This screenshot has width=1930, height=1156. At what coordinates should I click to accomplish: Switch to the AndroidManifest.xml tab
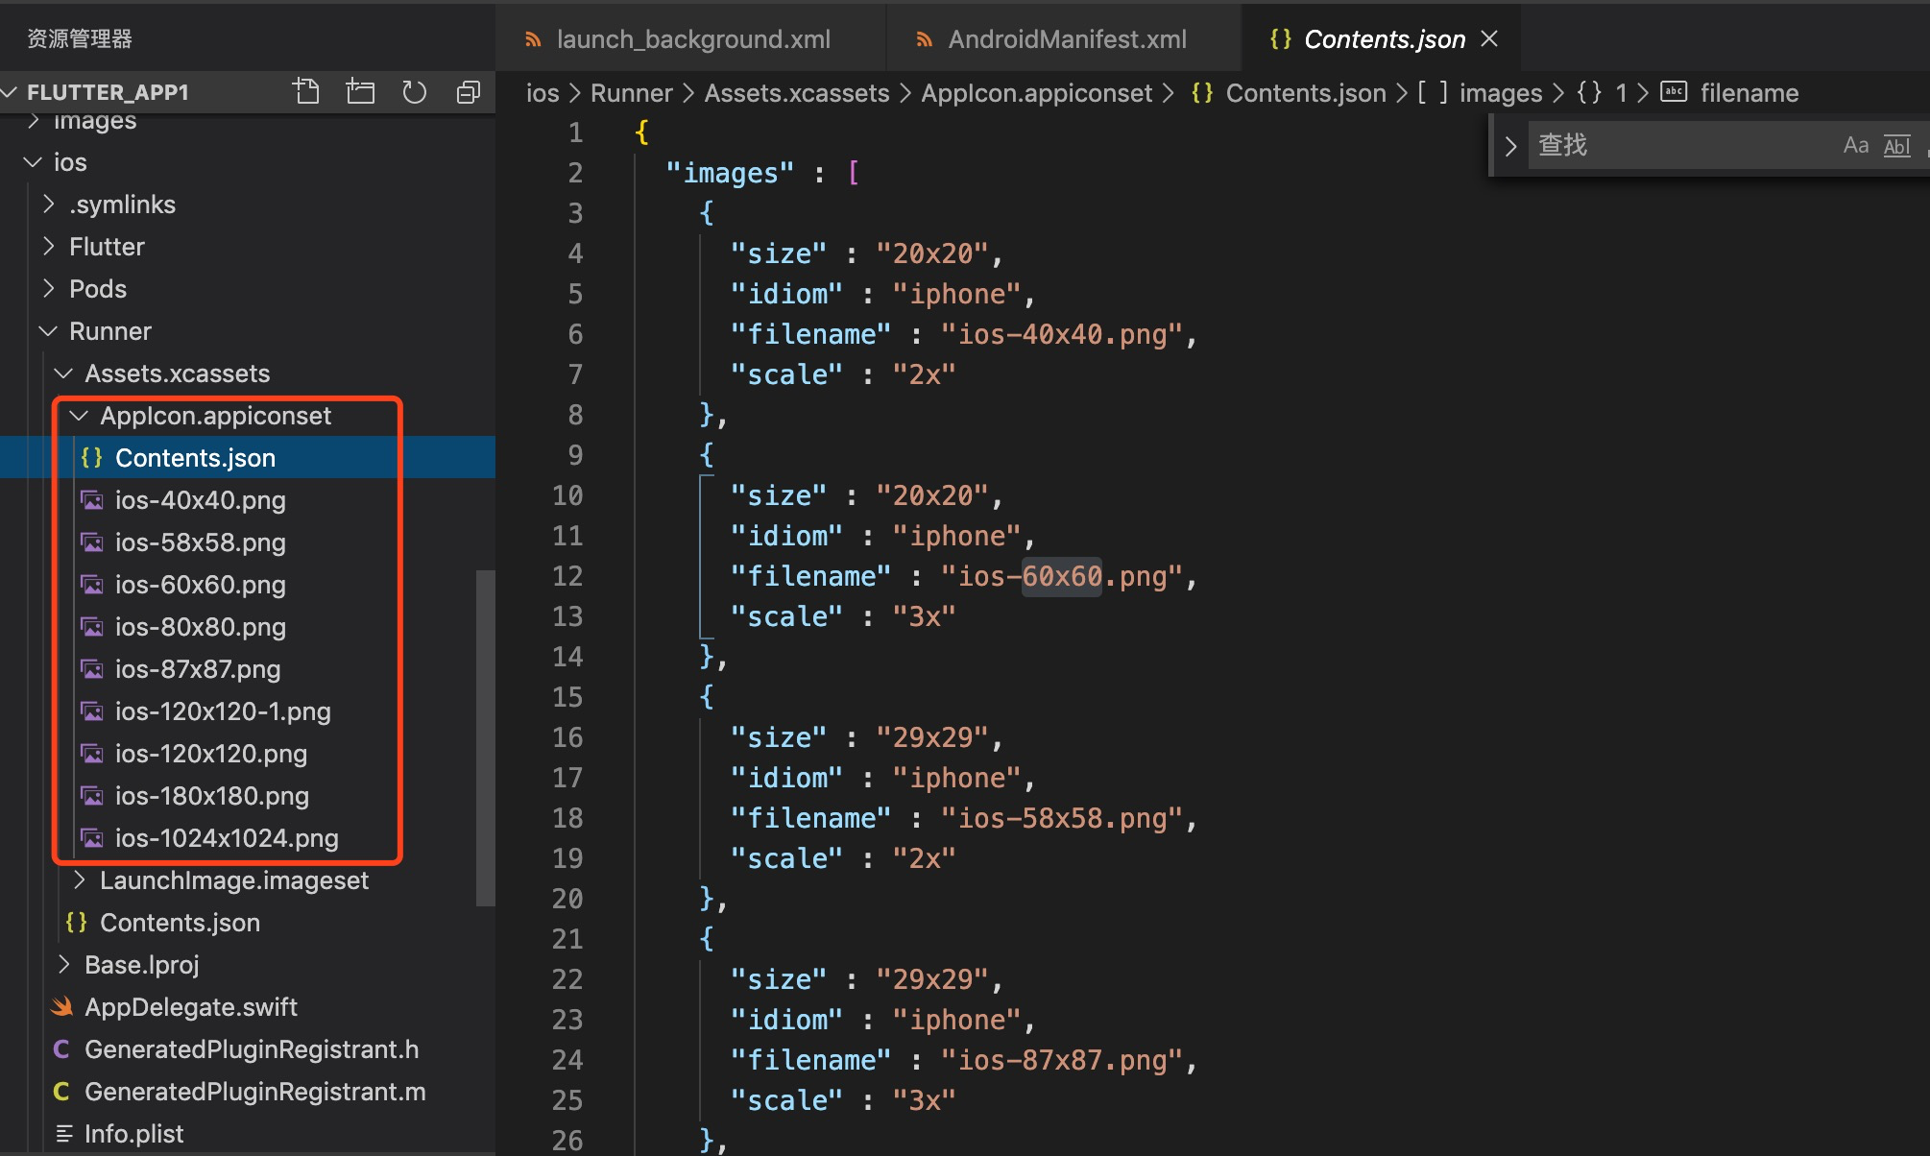pyautogui.click(x=1066, y=38)
